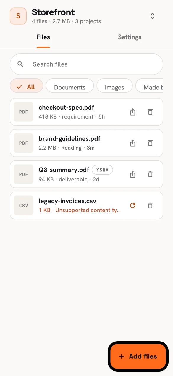
Task: Toggle the Documents filter chip
Action: [70, 87]
